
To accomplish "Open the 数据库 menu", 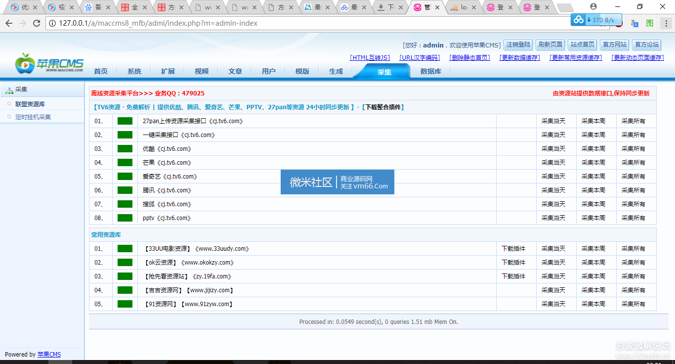I will point(431,71).
